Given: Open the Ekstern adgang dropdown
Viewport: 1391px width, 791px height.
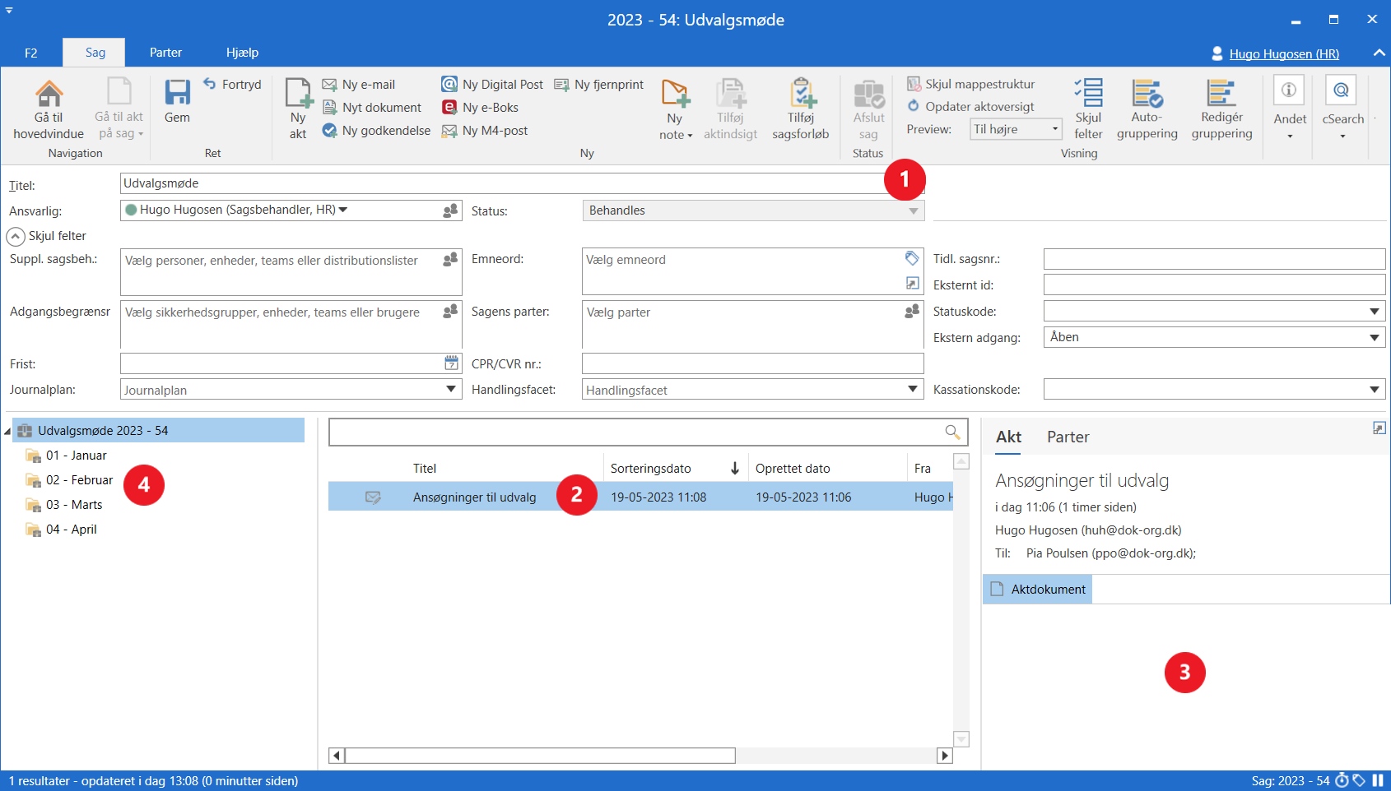Looking at the screenshot, I should (x=1374, y=337).
